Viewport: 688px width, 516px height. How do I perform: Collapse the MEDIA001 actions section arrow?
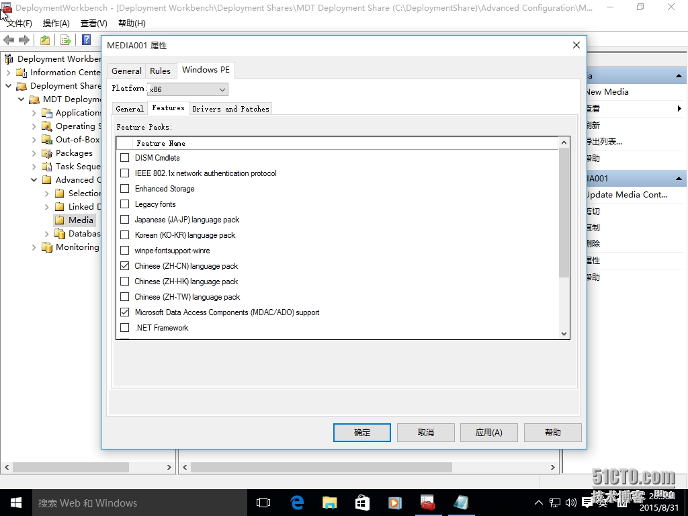click(679, 179)
